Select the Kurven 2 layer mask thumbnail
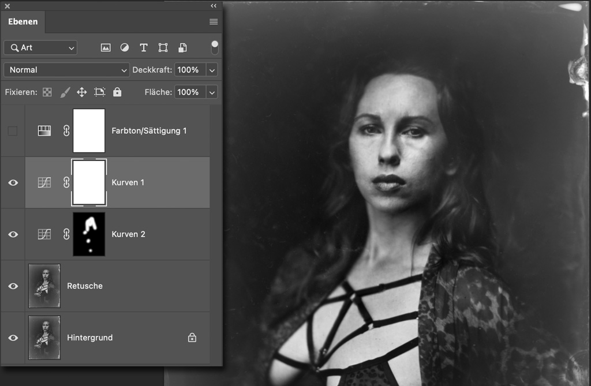The width and height of the screenshot is (591, 386). coord(89,234)
